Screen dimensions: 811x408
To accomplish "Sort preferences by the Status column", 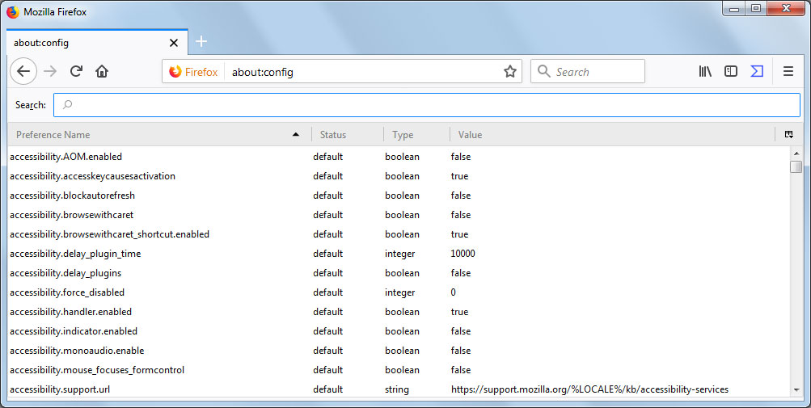I will click(348, 135).
